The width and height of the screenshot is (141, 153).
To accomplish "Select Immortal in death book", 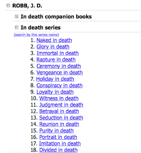I will pos(58,53).
